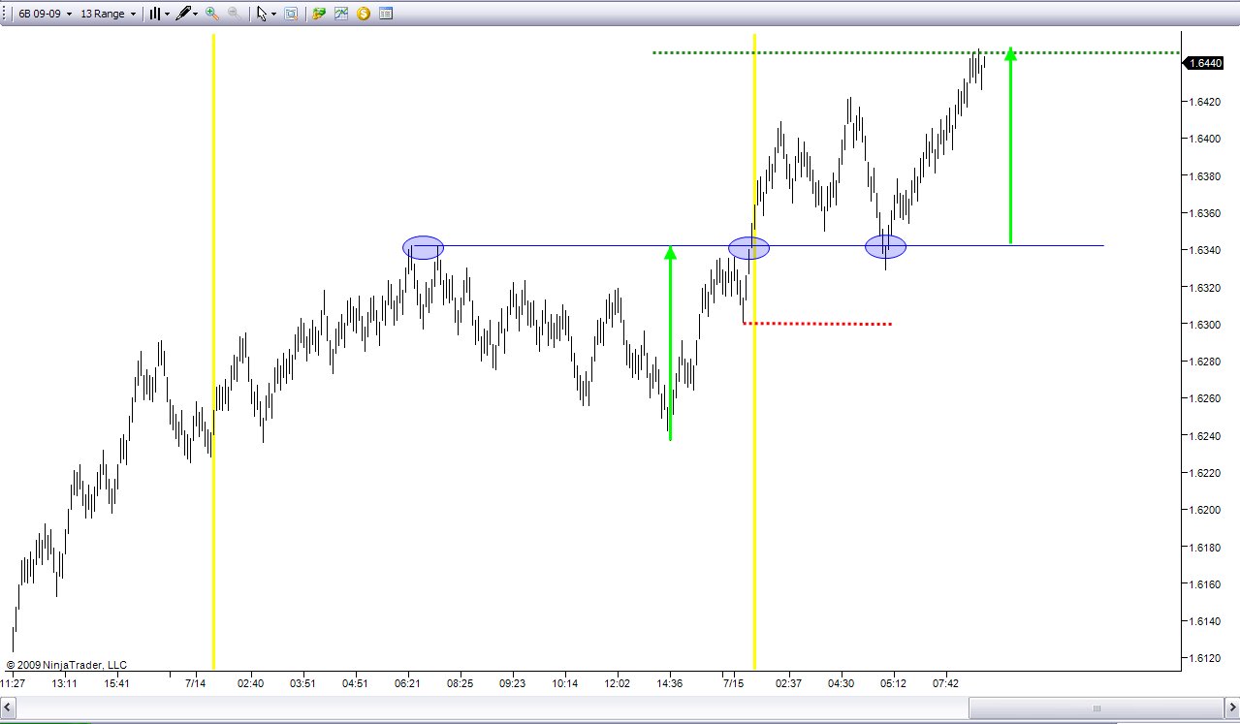Click the 1.6200 price axis label
The image size is (1240, 724).
(1203, 510)
